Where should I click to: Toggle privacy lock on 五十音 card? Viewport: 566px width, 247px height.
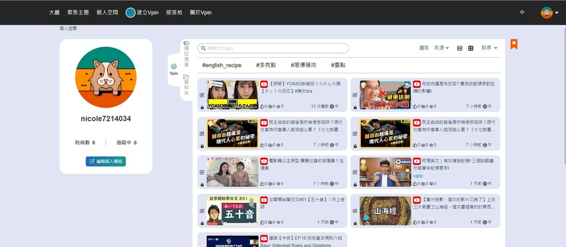(202, 223)
